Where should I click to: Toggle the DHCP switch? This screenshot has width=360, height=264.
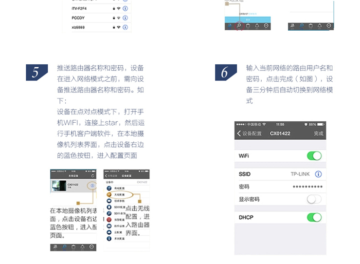click(314, 217)
